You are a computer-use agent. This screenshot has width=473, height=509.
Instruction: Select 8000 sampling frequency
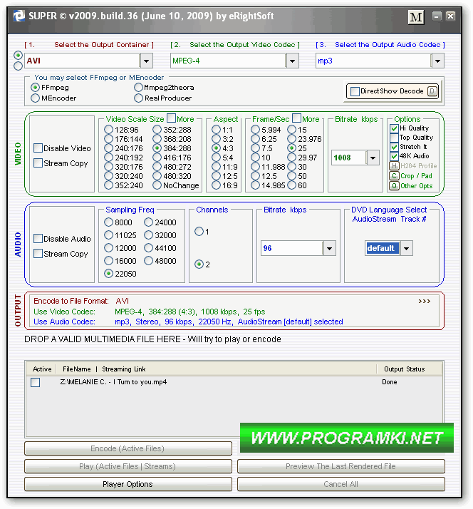(x=108, y=222)
